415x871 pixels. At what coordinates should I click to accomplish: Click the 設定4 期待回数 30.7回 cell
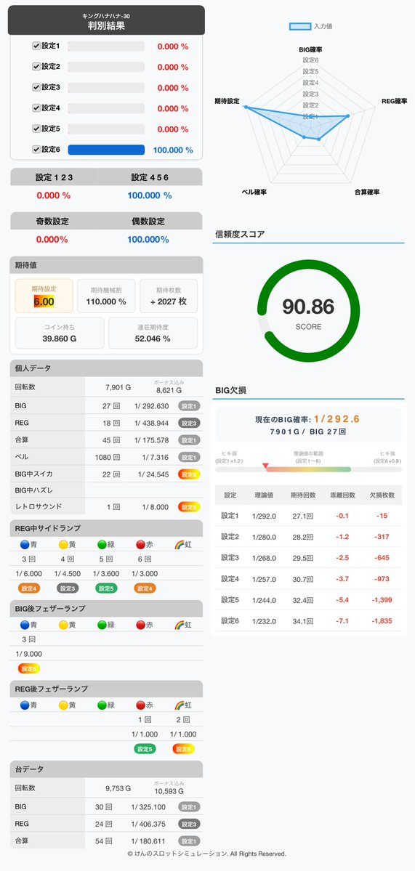pos(303,580)
